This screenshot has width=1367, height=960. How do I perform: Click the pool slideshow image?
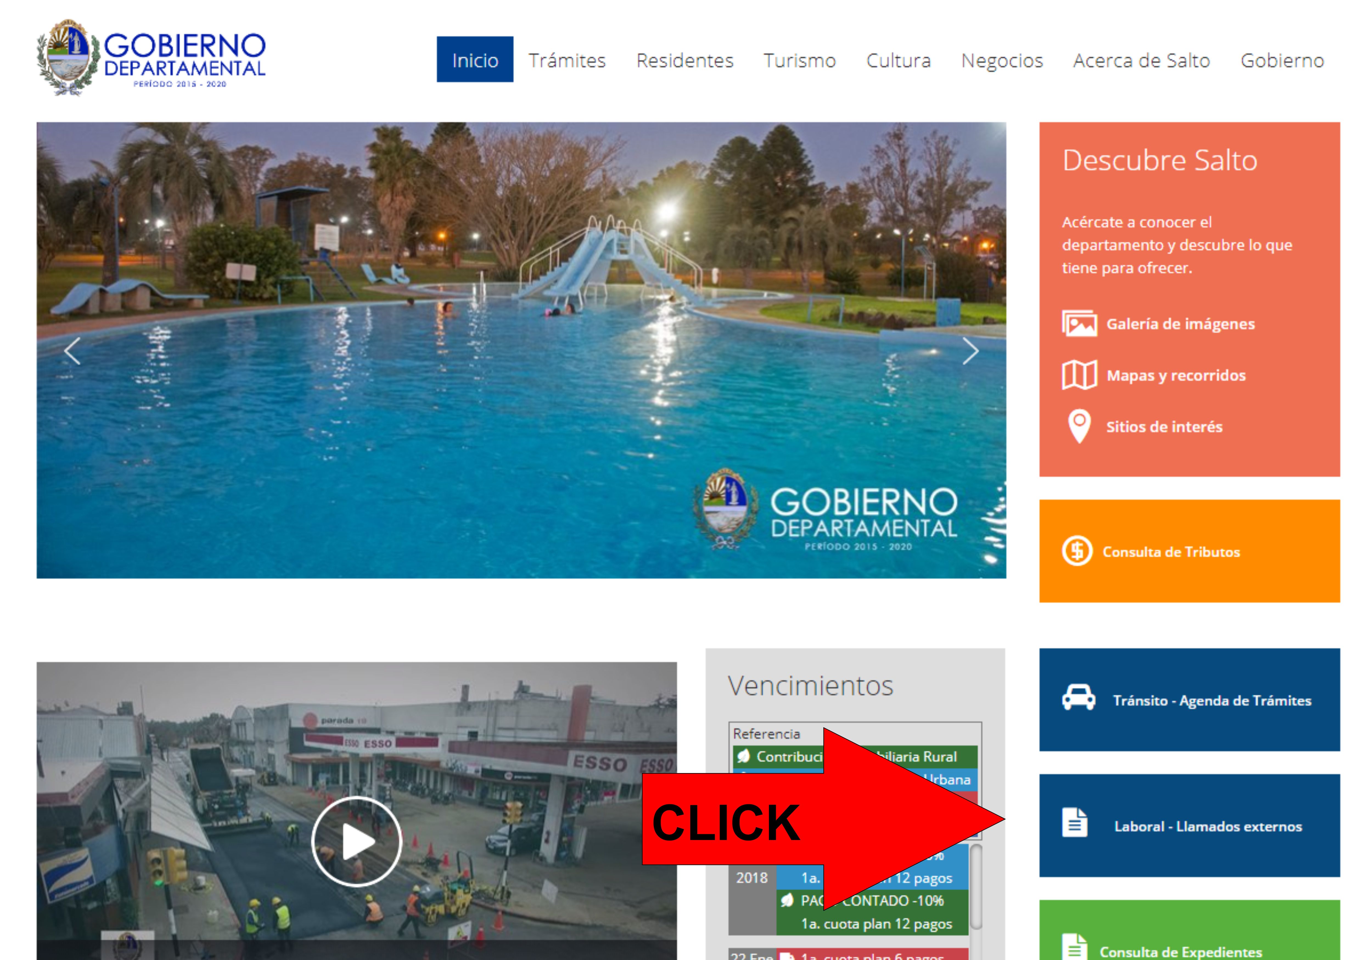pos(521,350)
